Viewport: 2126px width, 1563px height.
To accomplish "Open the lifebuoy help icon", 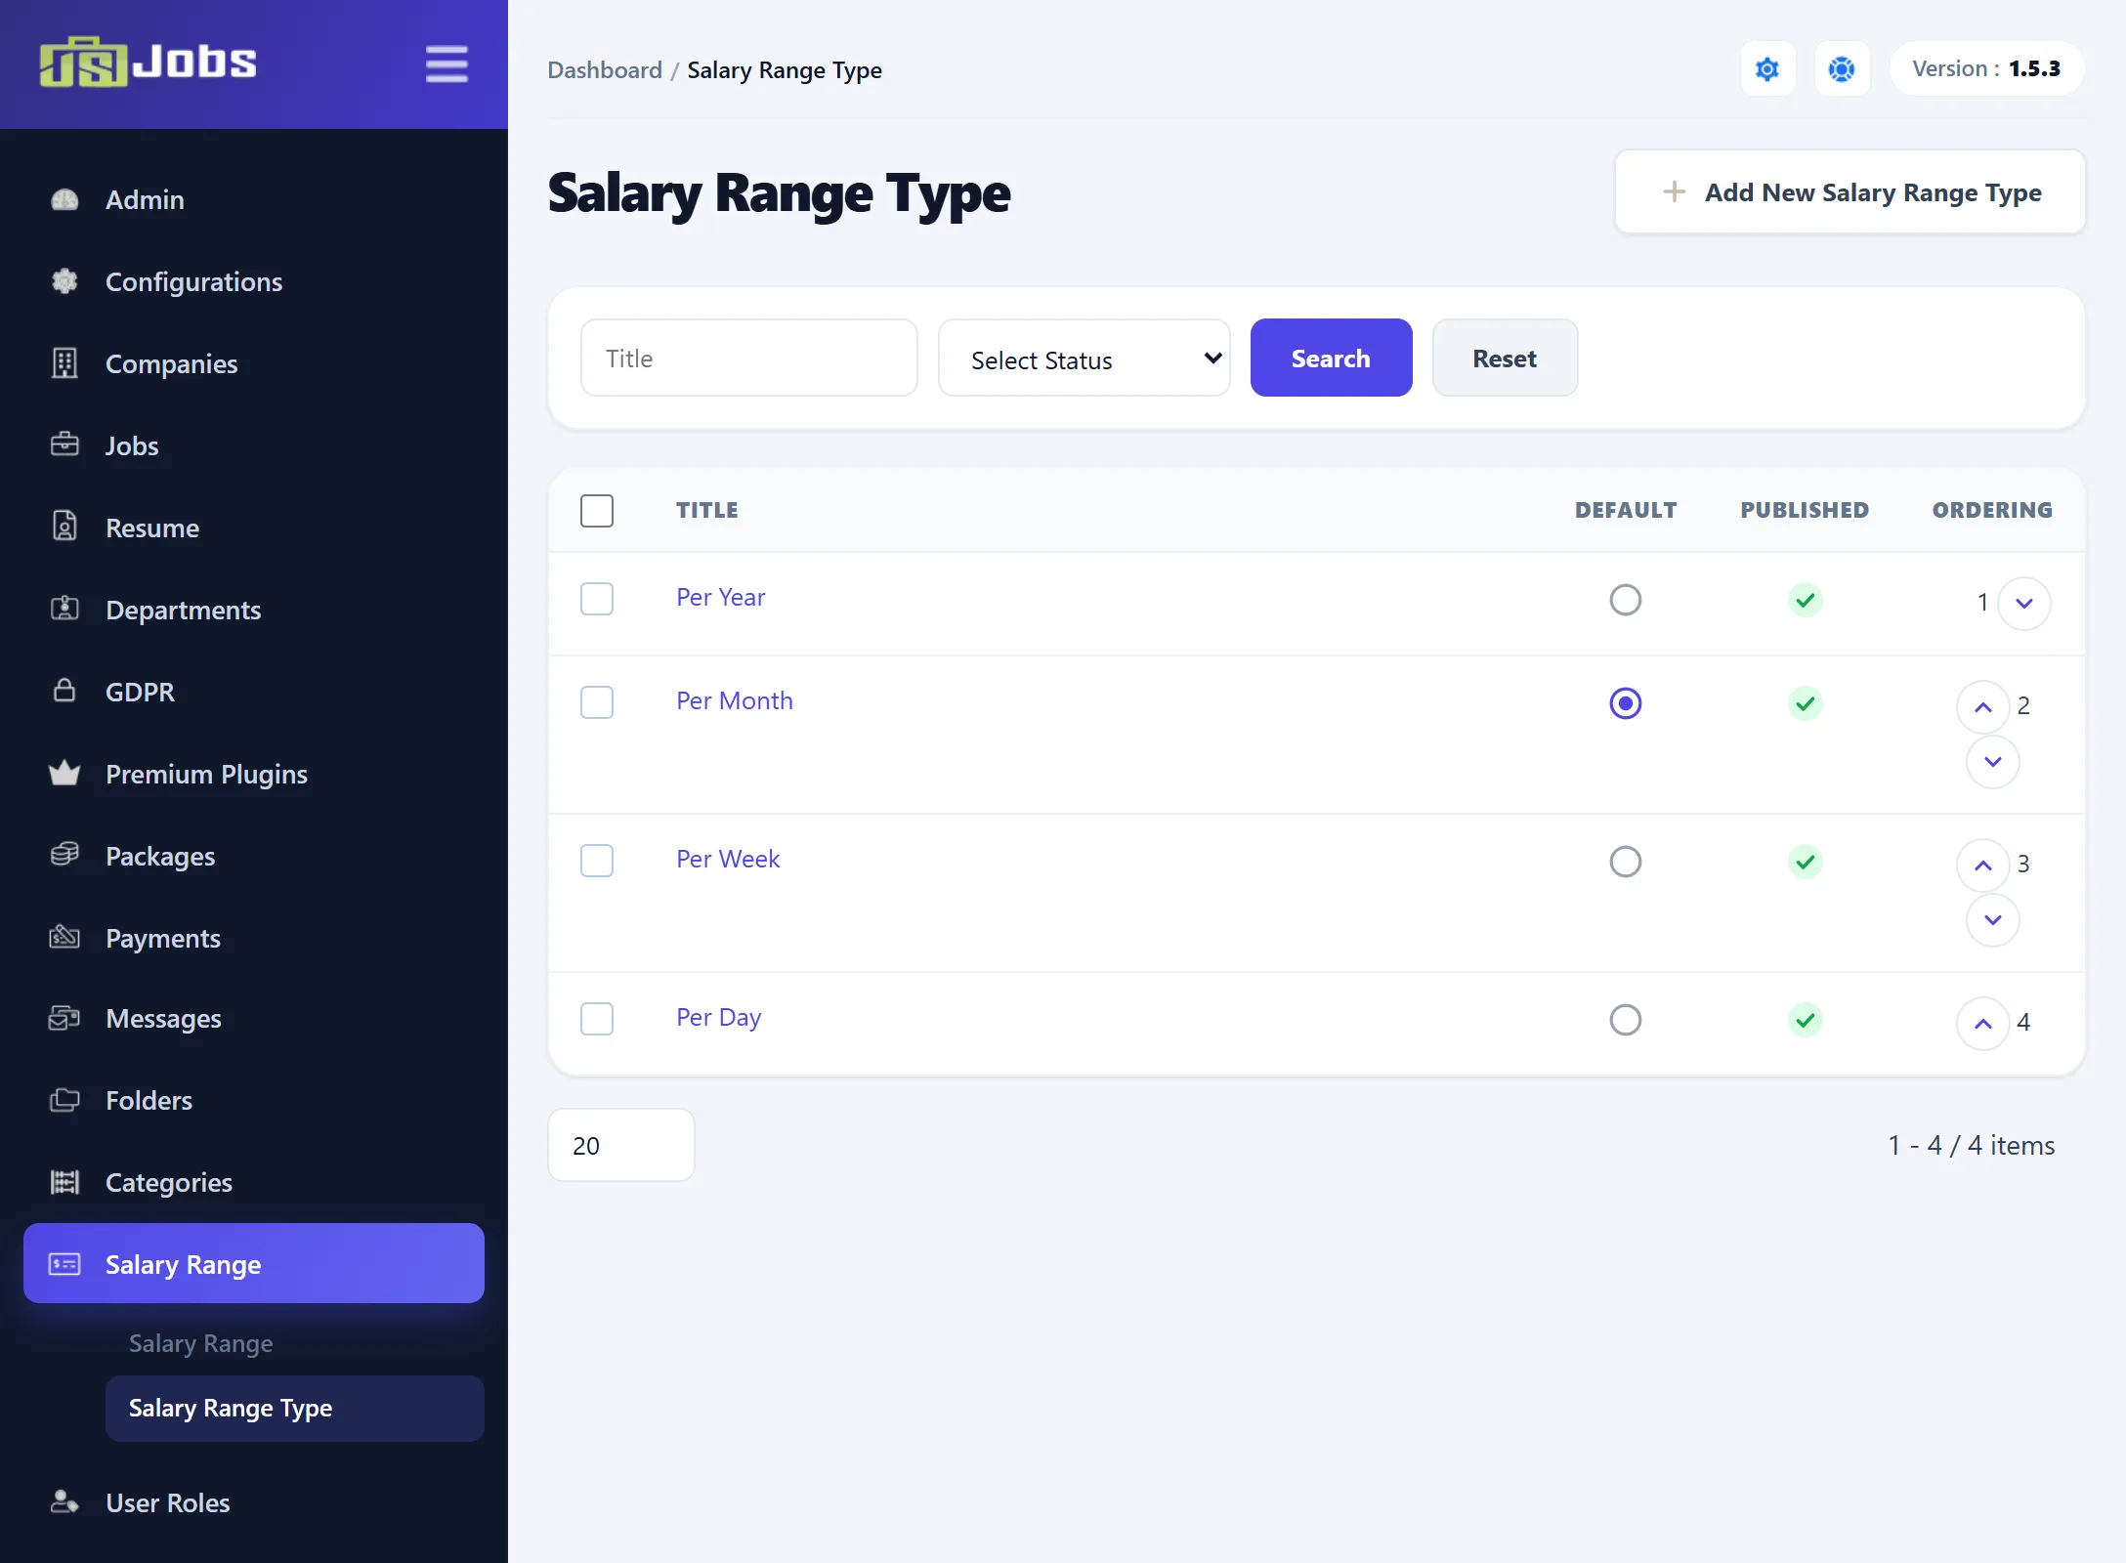I will coord(1842,69).
